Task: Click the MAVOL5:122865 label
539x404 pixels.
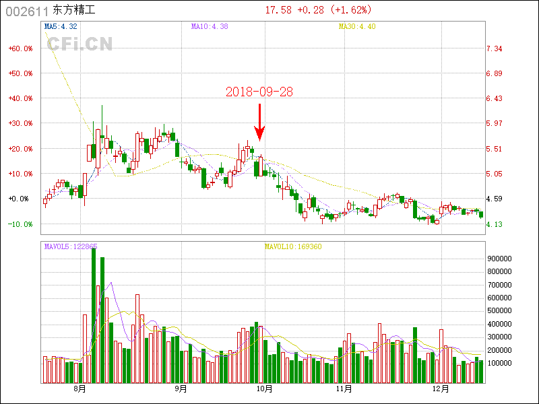Action: coord(71,246)
